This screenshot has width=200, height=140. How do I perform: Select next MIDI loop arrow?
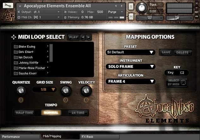point(89,37)
